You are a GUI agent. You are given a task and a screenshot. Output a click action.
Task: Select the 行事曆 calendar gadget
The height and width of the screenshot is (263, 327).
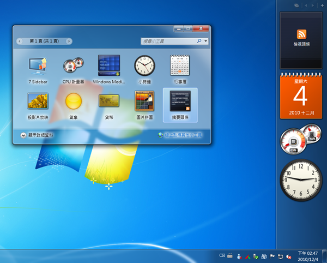(179, 69)
